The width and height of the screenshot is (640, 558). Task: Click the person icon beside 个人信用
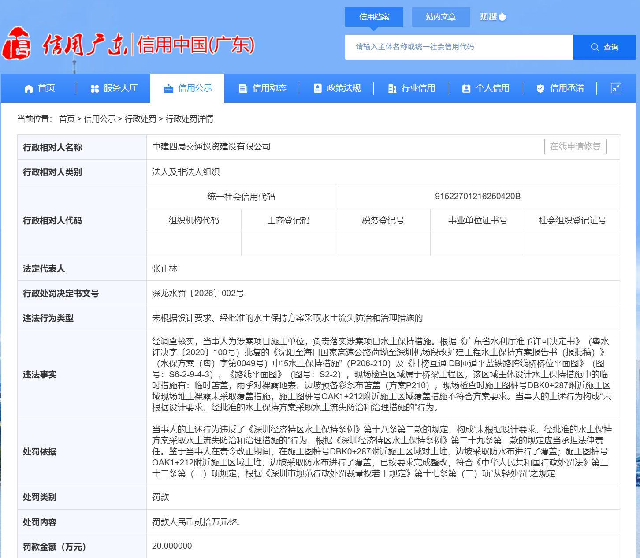coord(466,88)
